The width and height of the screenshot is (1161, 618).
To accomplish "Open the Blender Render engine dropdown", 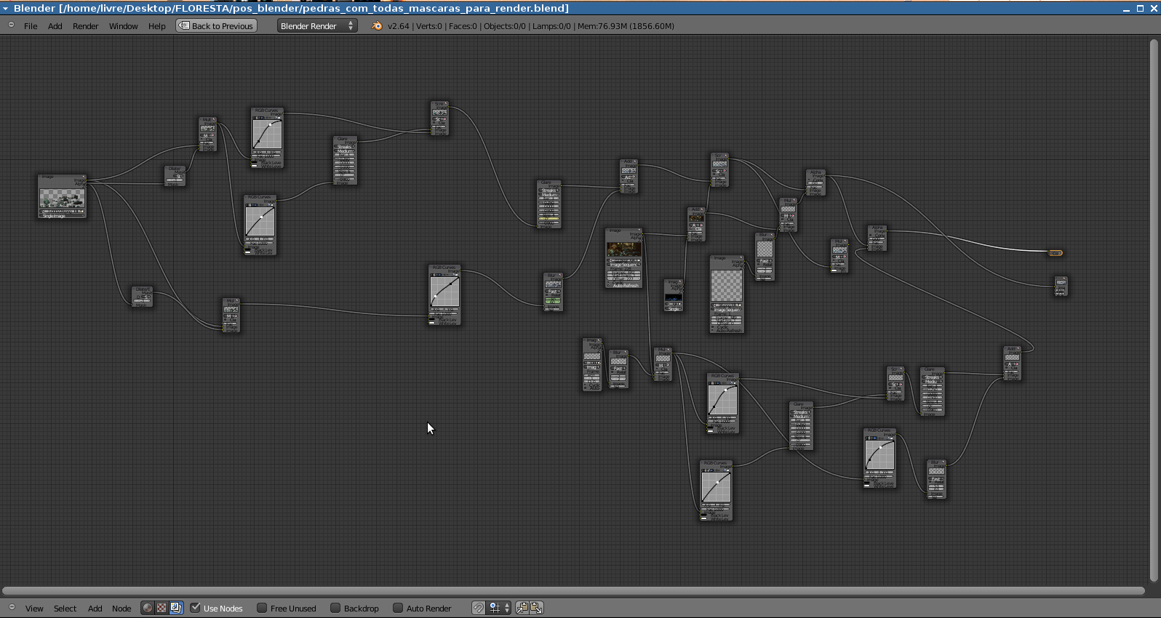I will [317, 25].
